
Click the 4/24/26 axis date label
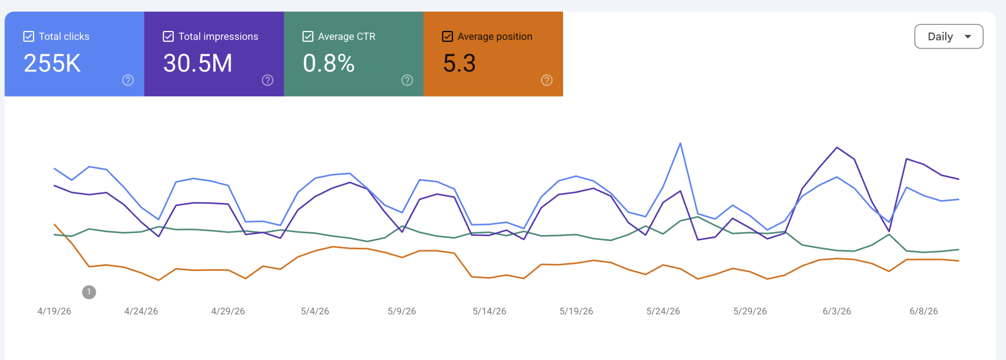click(141, 311)
